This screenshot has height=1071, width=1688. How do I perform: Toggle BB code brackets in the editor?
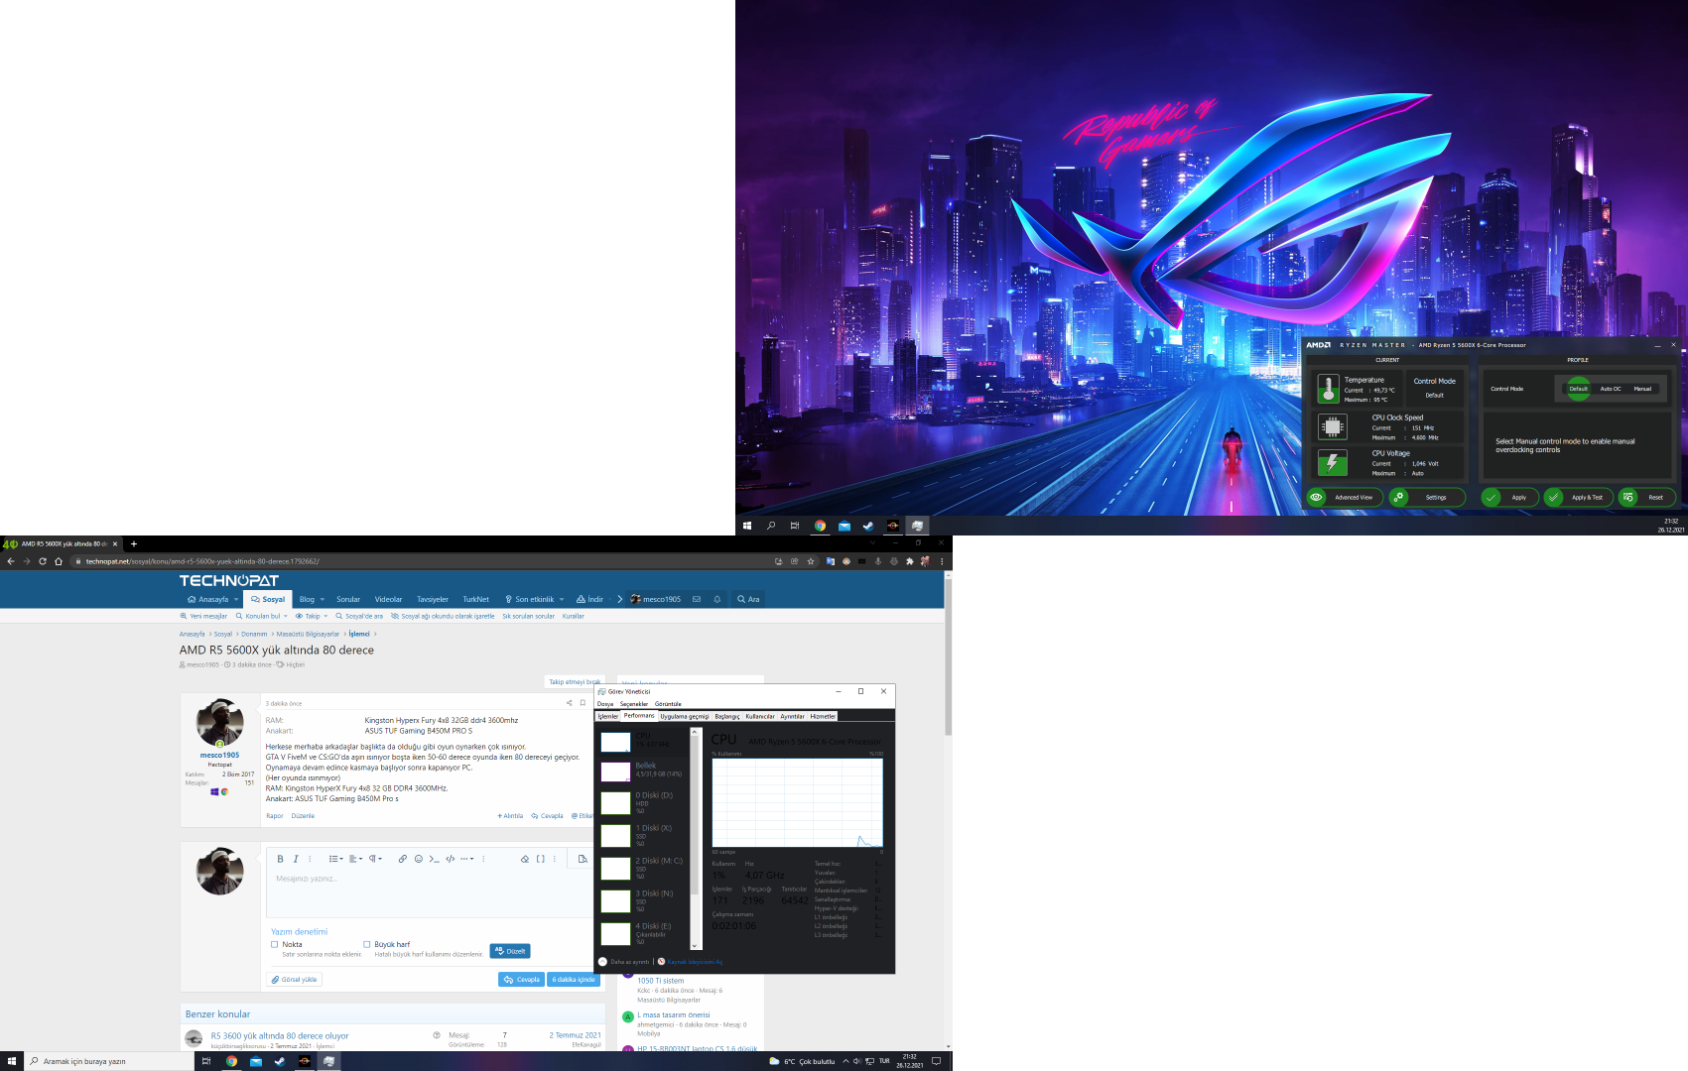click(x=541, y=859)
